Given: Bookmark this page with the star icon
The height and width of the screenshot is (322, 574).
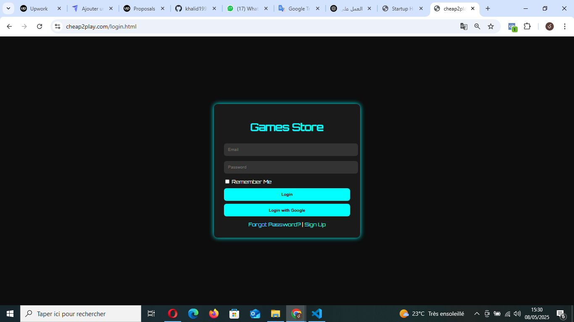Looking at the screenshot, I should point(491,26).
